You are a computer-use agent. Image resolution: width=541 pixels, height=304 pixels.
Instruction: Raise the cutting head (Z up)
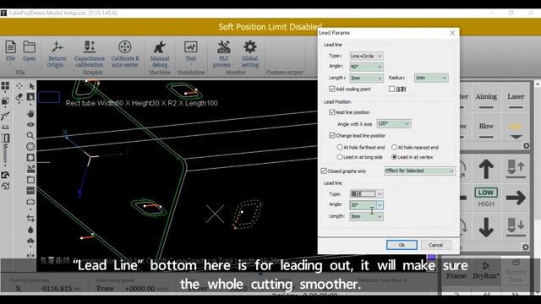516,169
